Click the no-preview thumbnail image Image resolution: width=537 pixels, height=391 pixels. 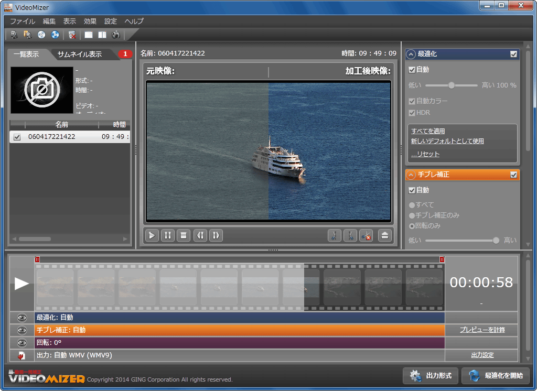click(42, 90)
